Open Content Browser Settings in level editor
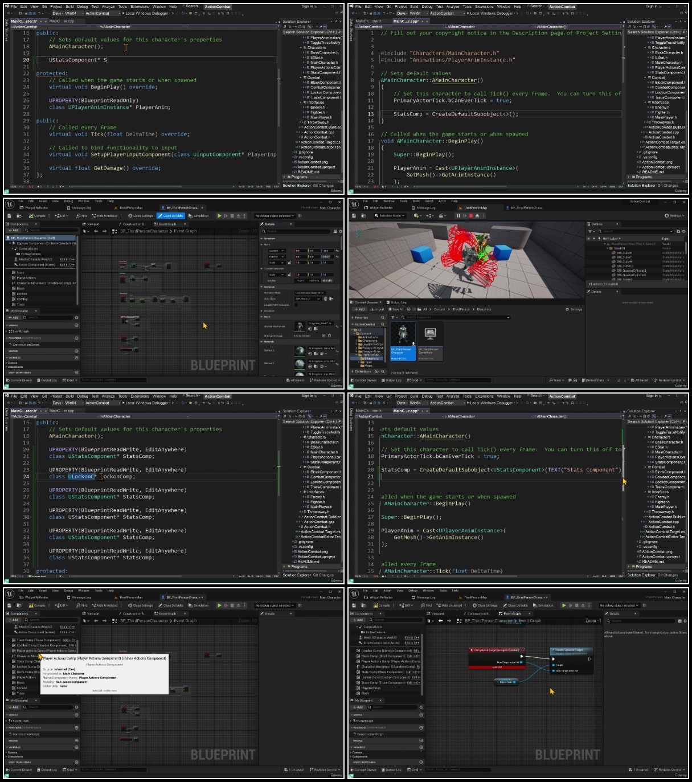The width and height of the screenshot is (692, 782). 574,309
